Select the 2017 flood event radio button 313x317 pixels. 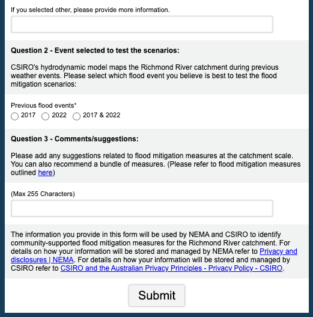coord(15,116)
